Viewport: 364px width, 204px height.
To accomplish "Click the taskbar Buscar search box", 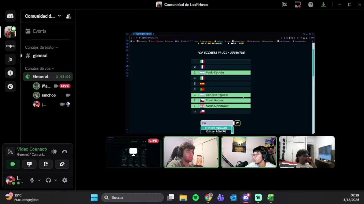I will click(x=133, y=197).
